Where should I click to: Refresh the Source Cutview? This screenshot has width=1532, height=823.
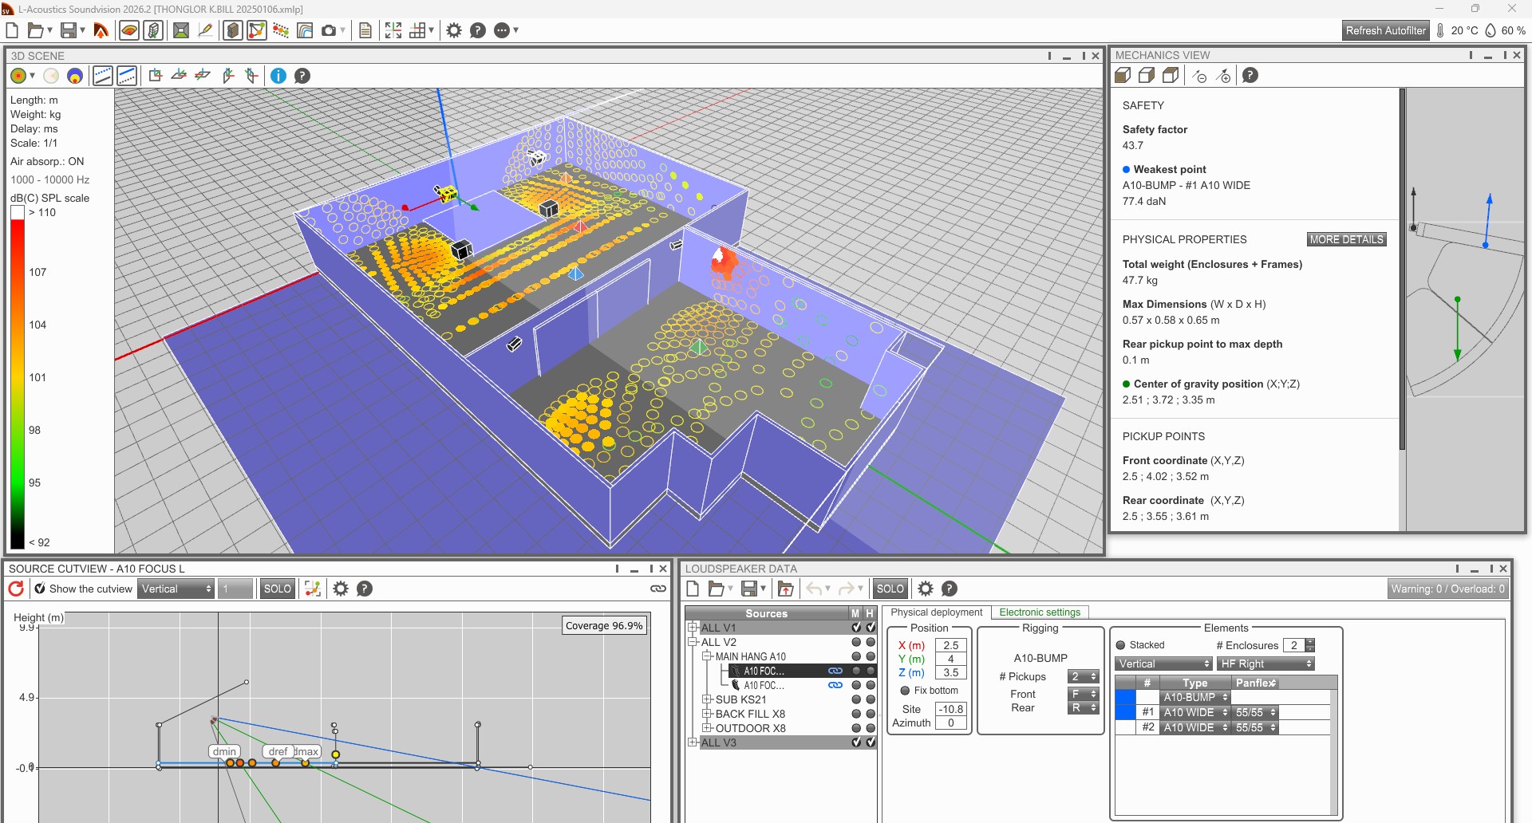16,589
